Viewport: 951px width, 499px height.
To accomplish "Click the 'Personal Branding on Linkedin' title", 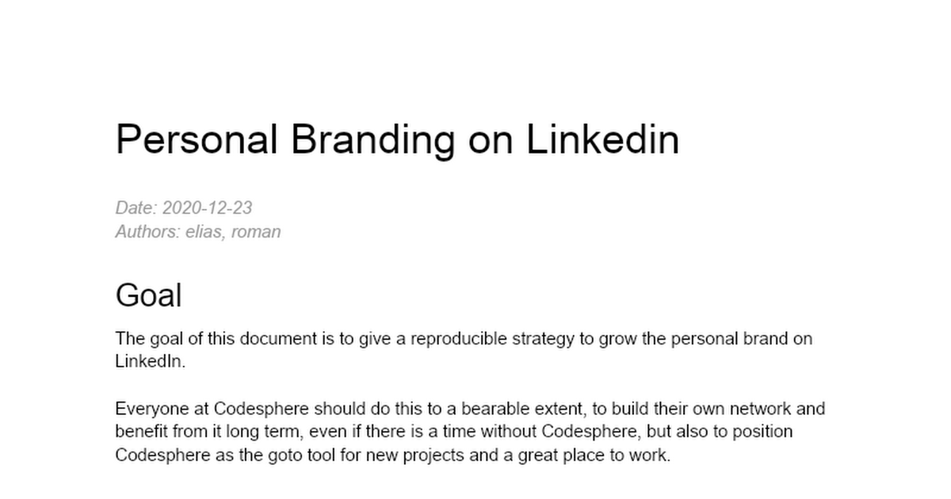I will 397,140.
